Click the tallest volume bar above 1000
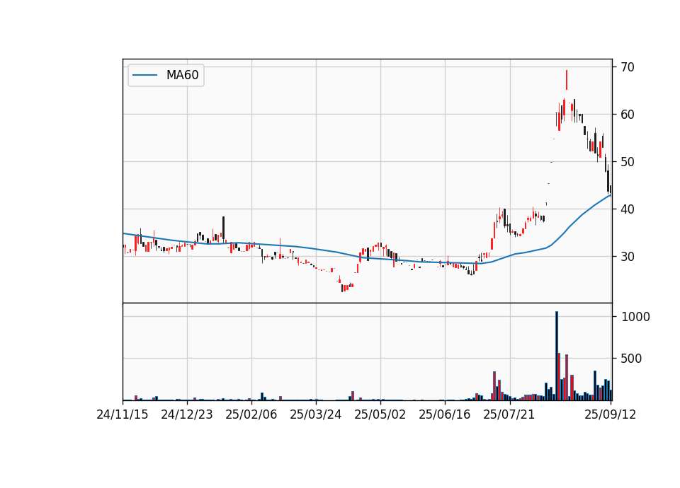 (557, 356)
